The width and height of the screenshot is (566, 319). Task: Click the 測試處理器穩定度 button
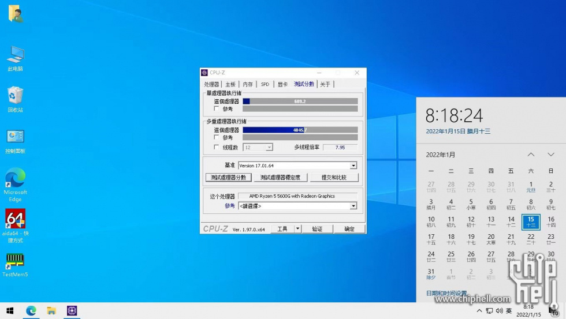tap(281, 177)
